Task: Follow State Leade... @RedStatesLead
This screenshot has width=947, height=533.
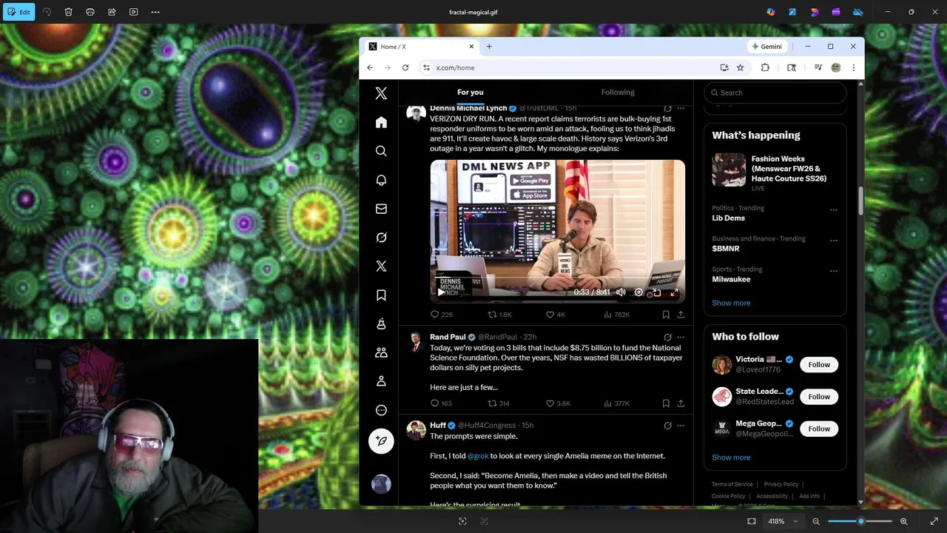Action: pos(819,397)
